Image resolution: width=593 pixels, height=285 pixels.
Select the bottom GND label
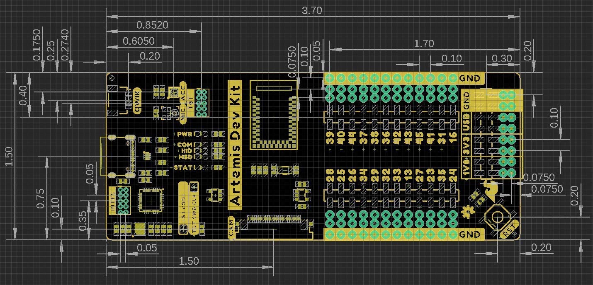point(470,234)
